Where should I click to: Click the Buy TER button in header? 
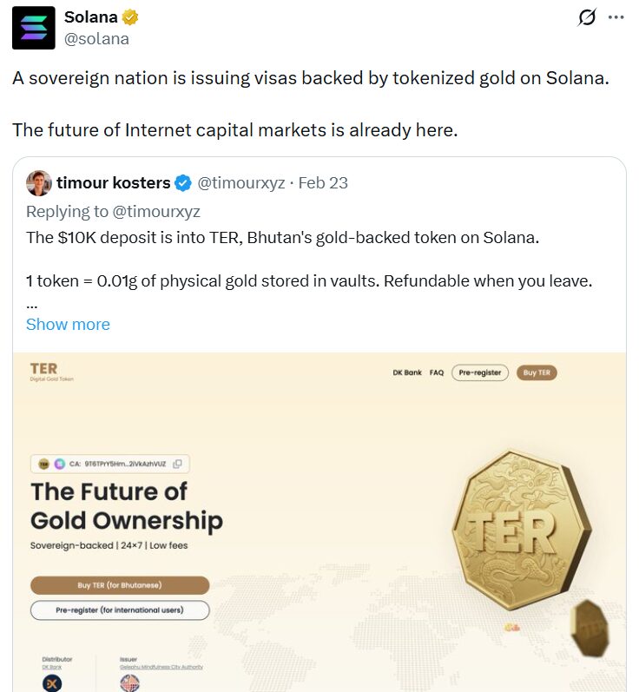click(x=537, y=372)
